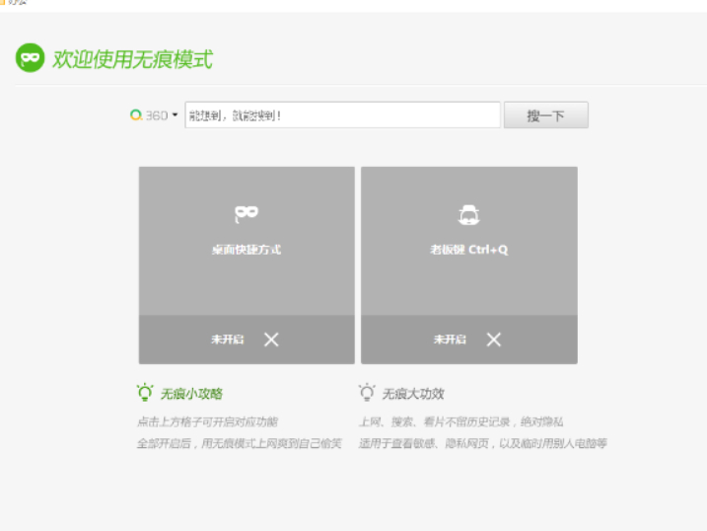
Task: Click the 桌面快捷方式 label
Action: click(247, 250)
